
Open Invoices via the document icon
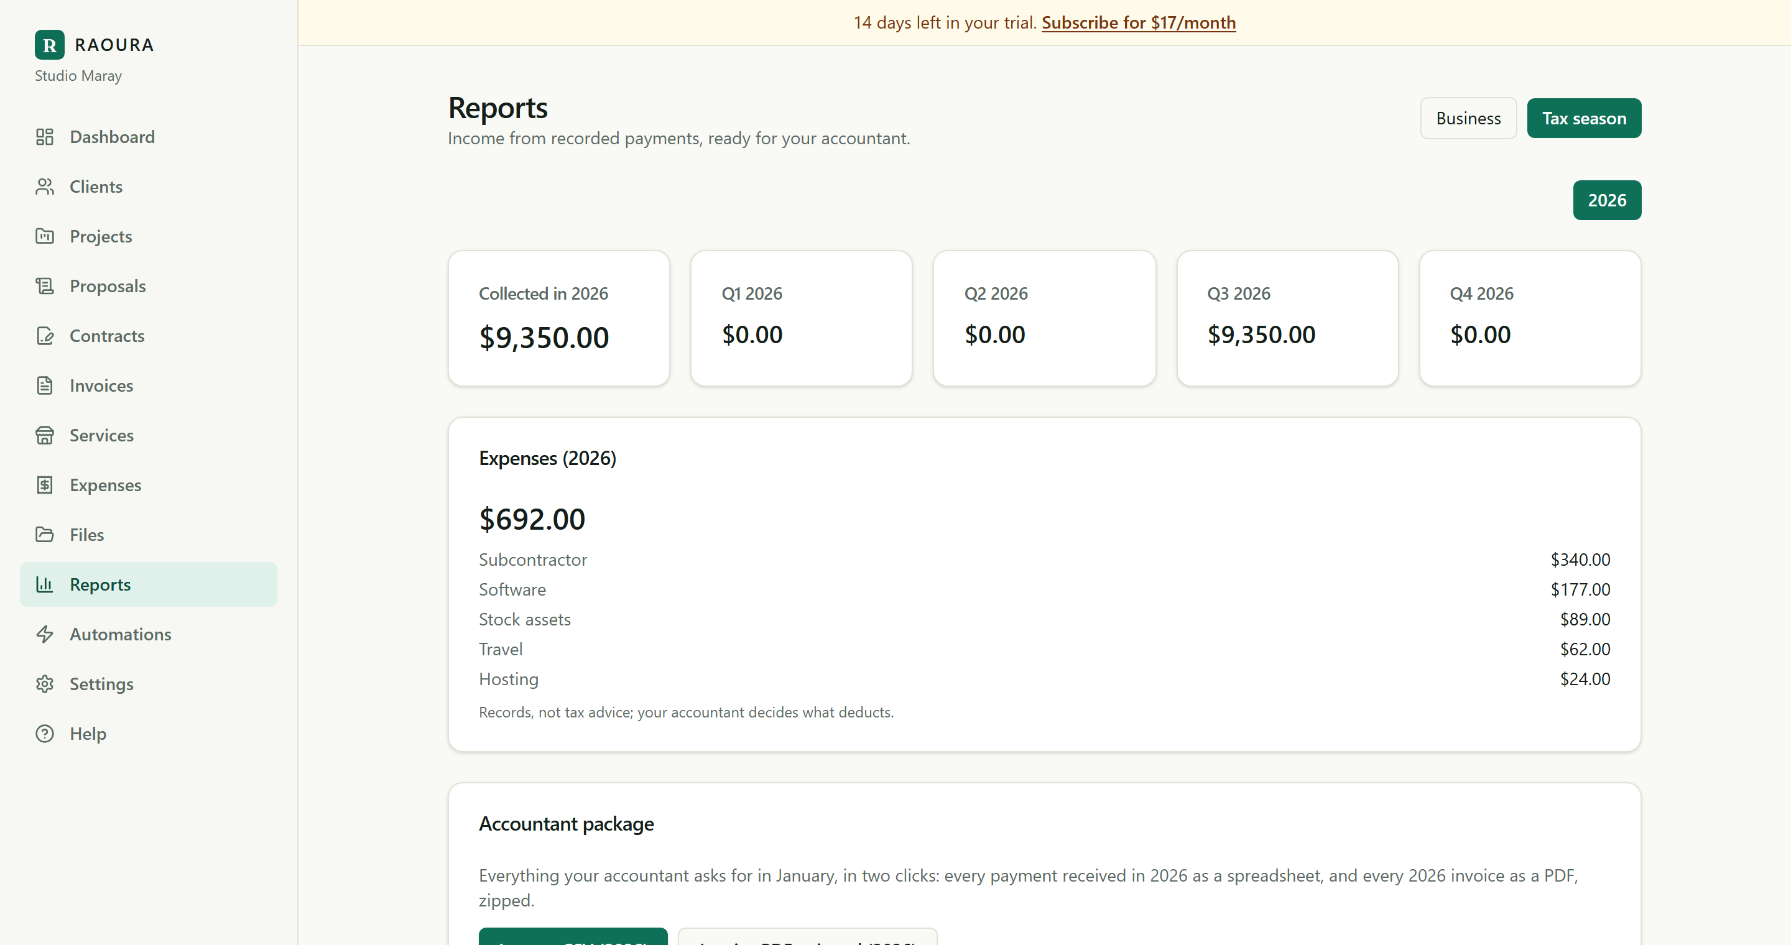[45, 385]
